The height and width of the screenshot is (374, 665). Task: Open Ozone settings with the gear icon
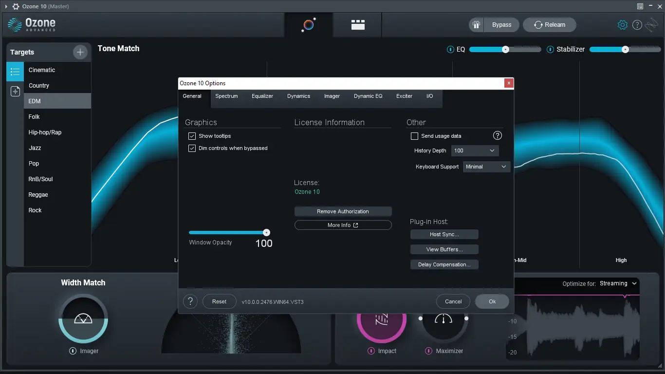[x=622, y=25]
